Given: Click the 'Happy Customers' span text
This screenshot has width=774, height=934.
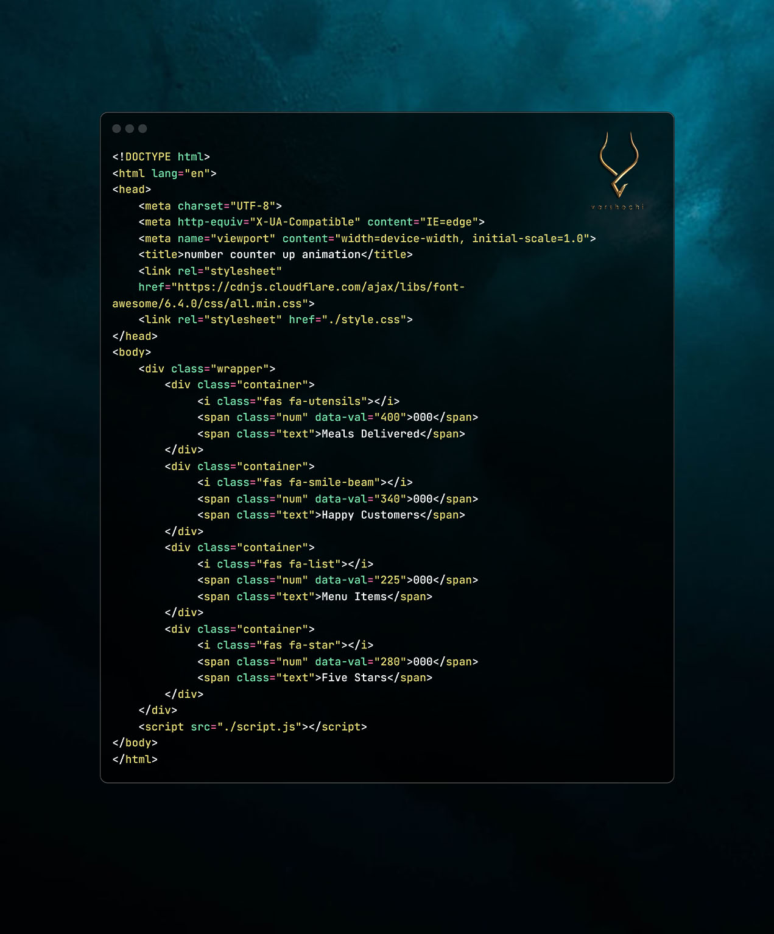Looking at the screenshot, I should click(370, 515).
